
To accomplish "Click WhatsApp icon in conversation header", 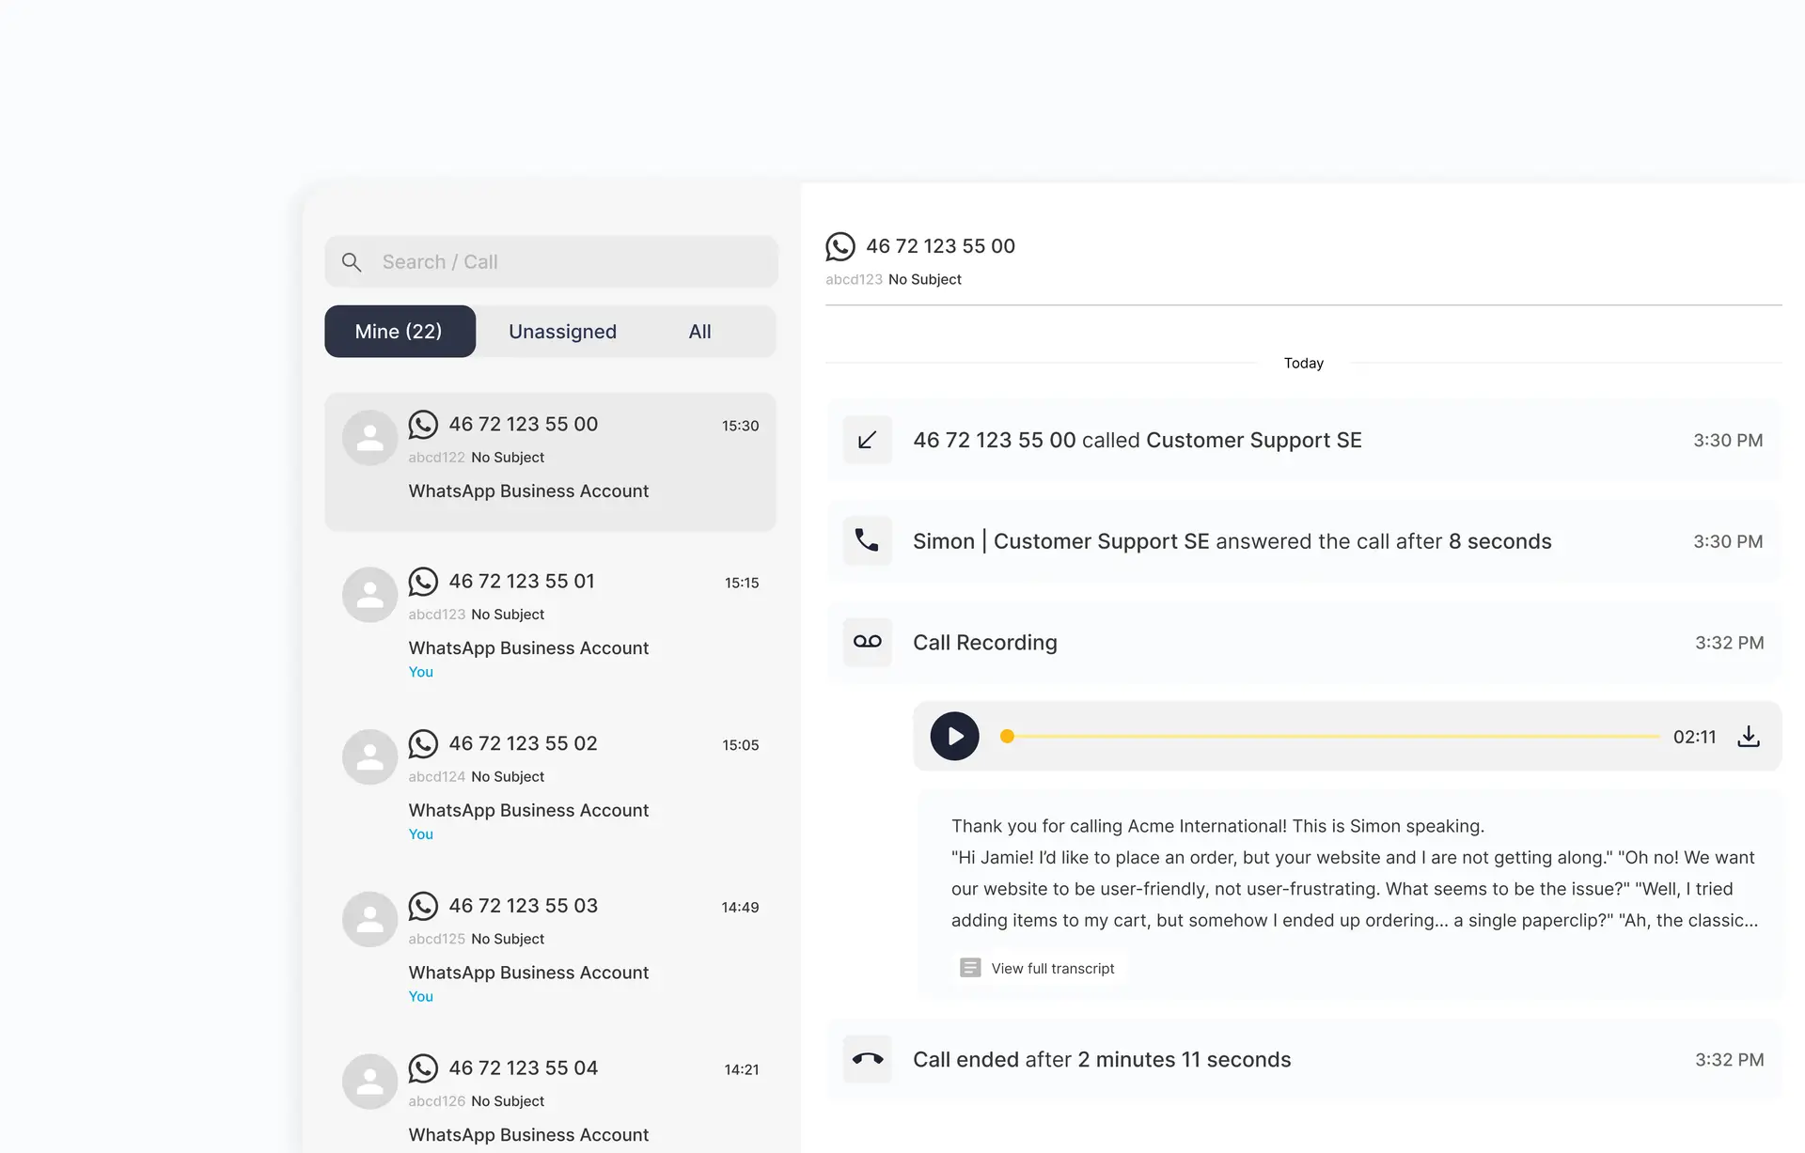I will tap(840, 246).
